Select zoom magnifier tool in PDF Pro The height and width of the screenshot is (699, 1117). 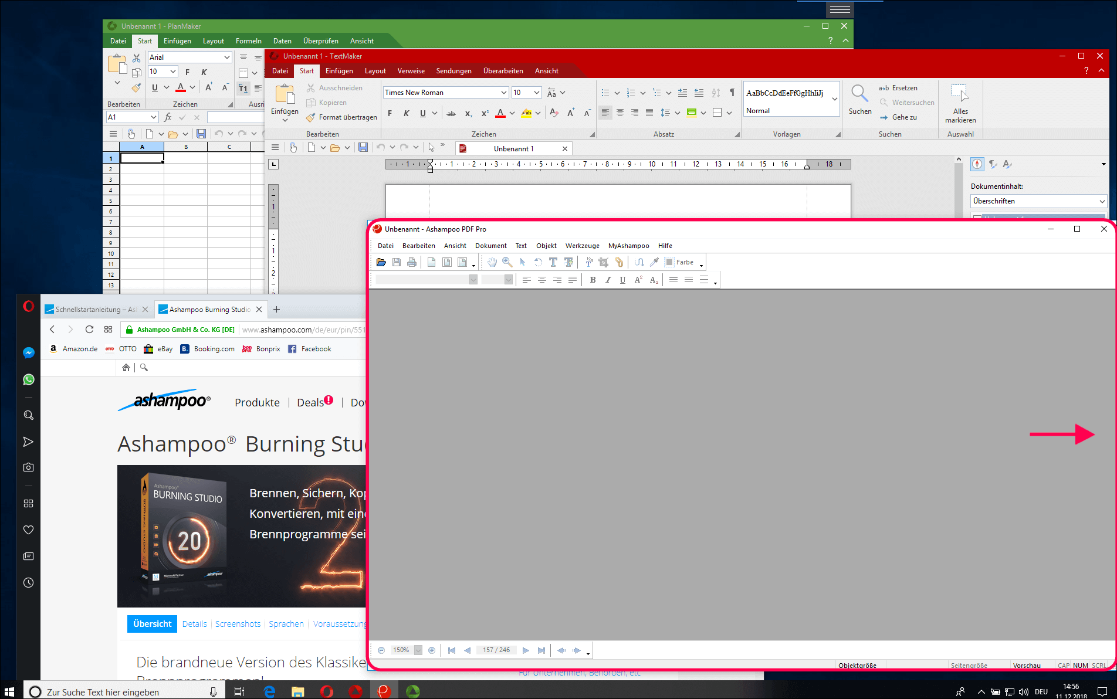tap(507, 262)
